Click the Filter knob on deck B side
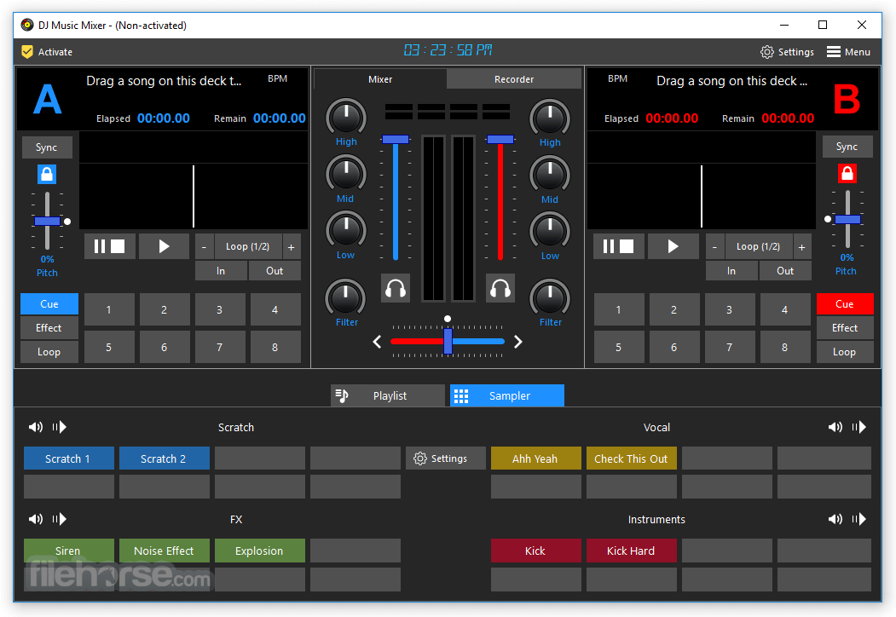The width and height of the screenshot is (896, 617). click(550, 297)
